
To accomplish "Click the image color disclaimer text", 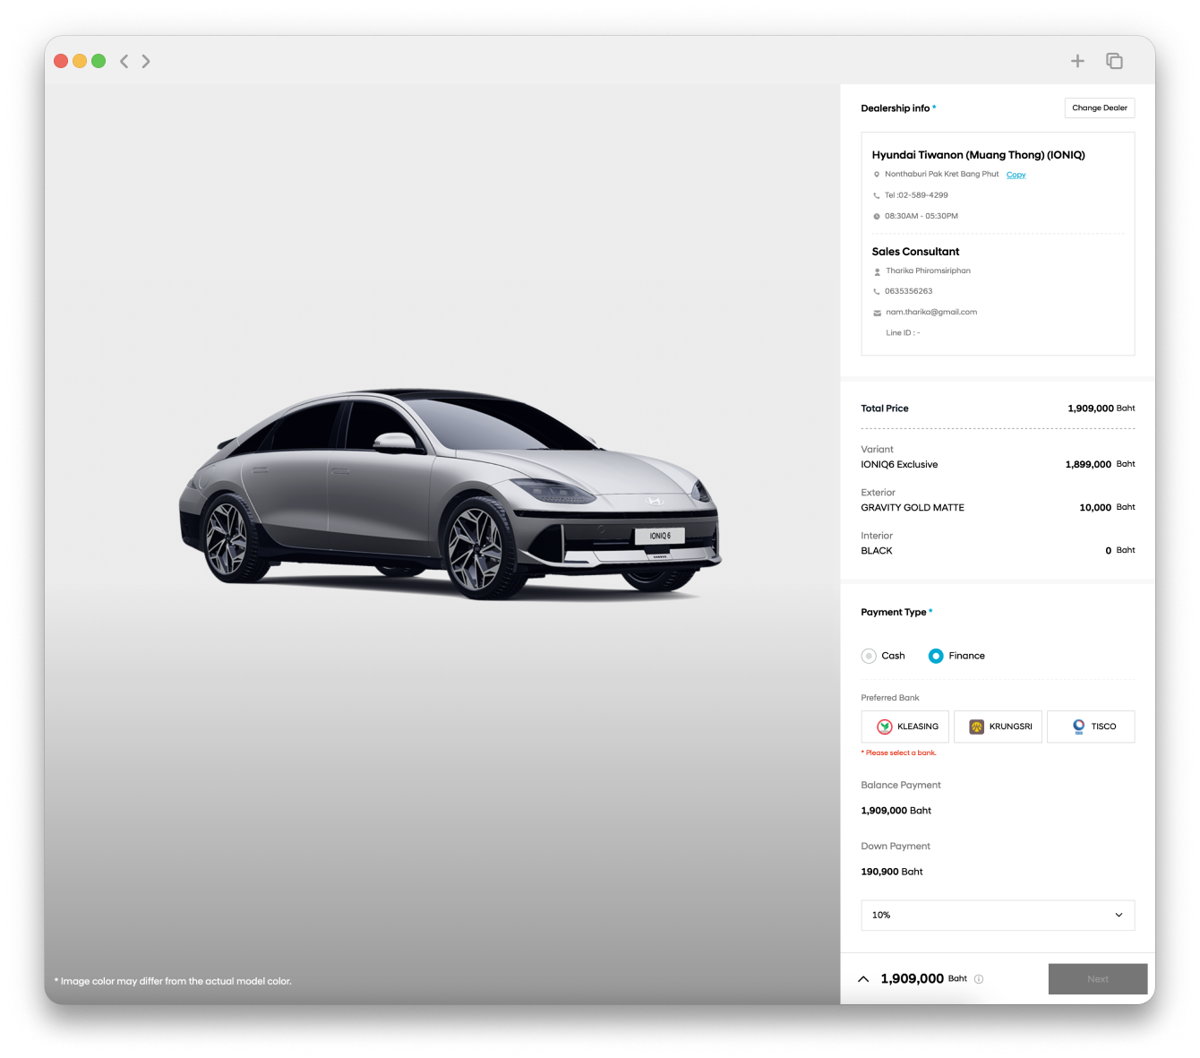I will (x=173, y=981).
